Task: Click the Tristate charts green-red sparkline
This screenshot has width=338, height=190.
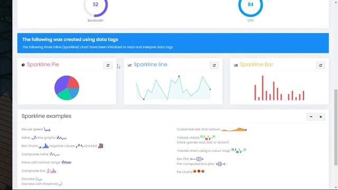Action: (x=208, y=137)
